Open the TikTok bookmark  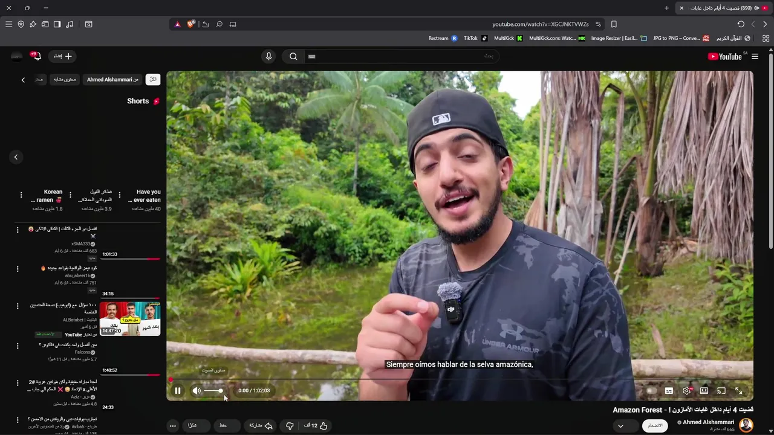point(475,38)
